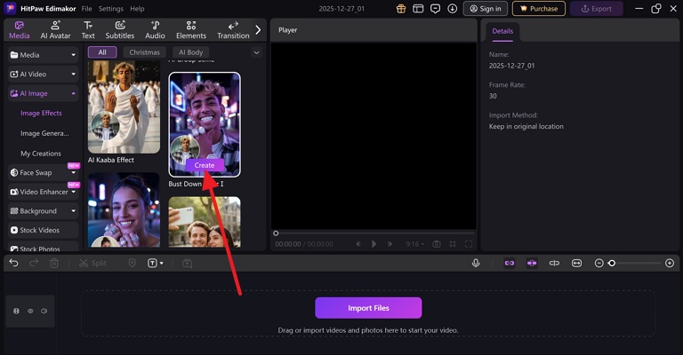
Task: Select the Christmas filter chip
Action: pos(144,52)
